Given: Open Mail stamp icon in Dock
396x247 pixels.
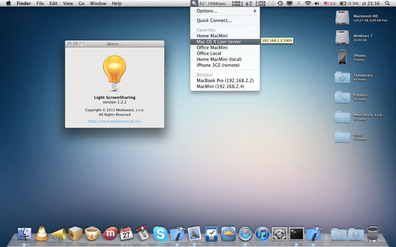Looking at the screenshot, I should [x=194, y=233].
